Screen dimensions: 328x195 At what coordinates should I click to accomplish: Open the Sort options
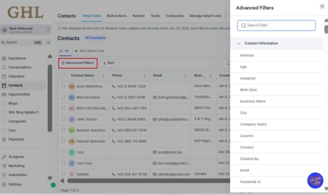(x=109, y=63)
